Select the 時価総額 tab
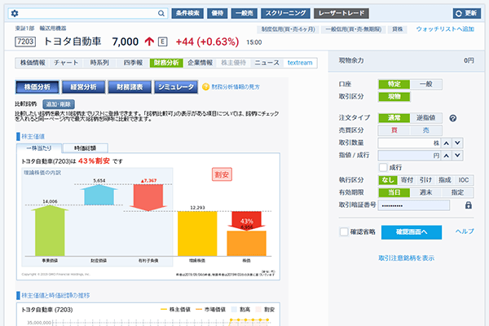The height and width of the screenshot is (326, 489). coord(85,148)
